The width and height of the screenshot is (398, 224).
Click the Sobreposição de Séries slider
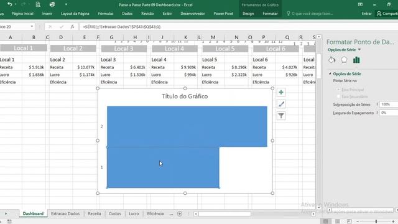[x=377, y=105]
